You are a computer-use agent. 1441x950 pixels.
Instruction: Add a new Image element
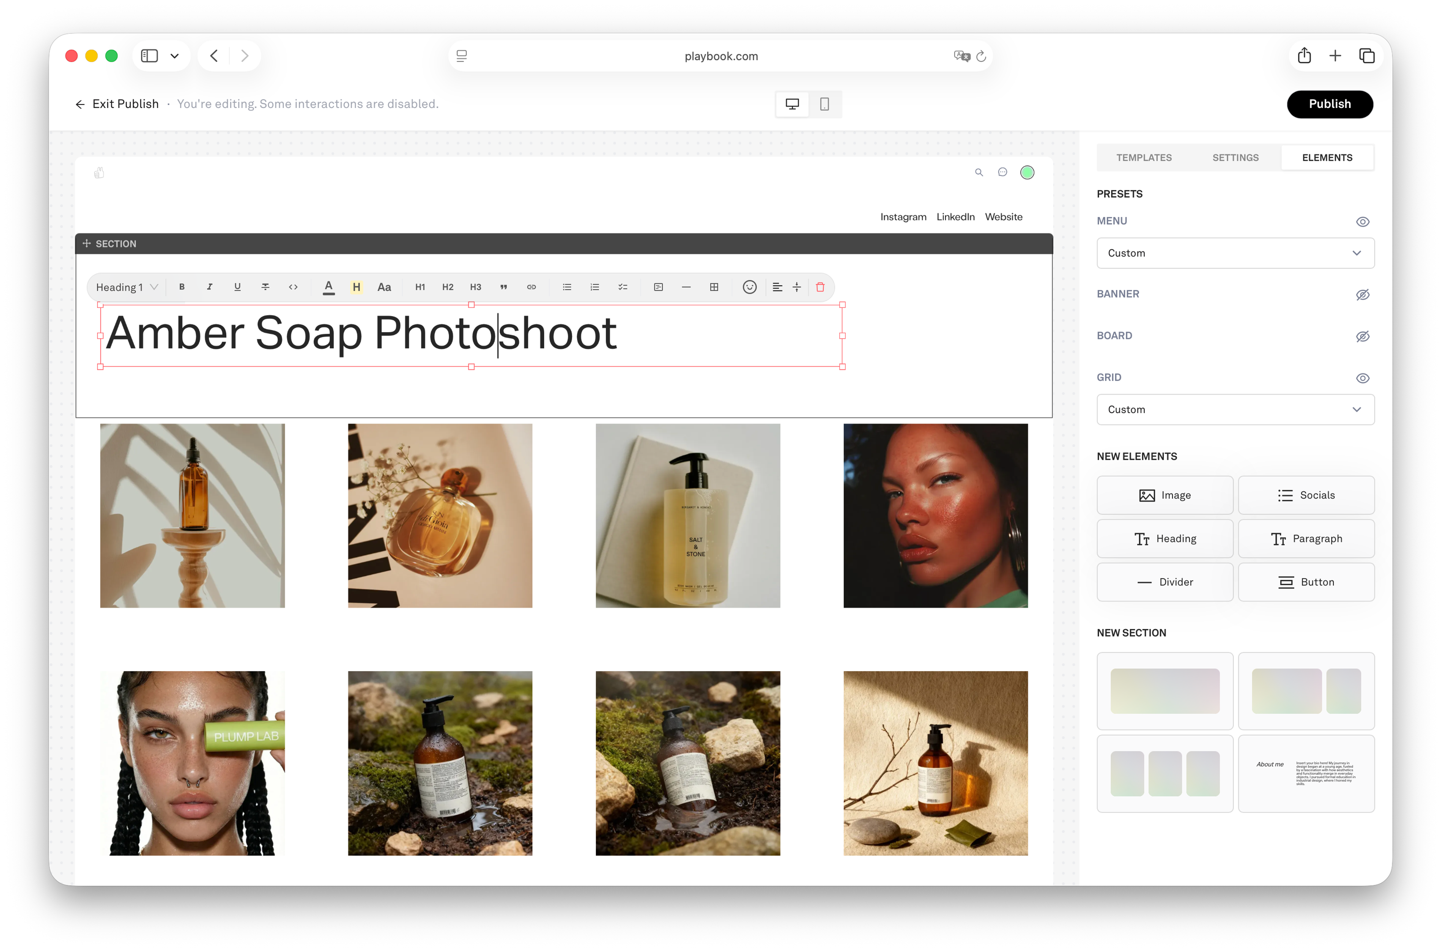click(1164, 495)
